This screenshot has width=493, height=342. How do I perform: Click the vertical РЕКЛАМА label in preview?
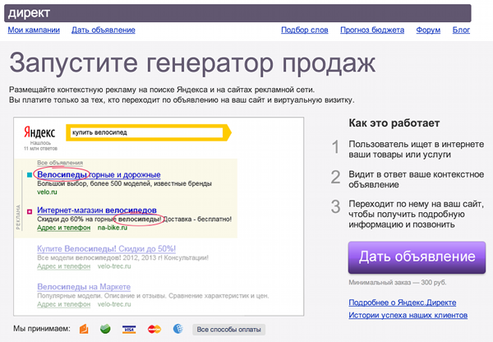point(18,217)
